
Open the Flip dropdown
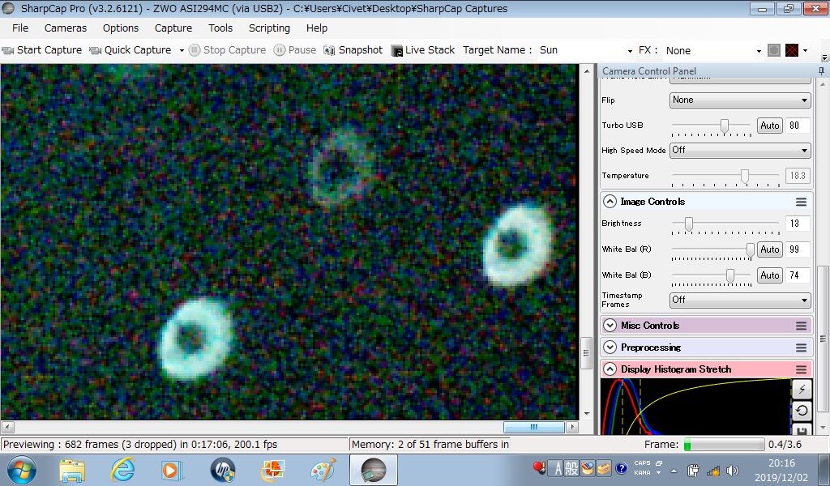[x=740, y=100]
